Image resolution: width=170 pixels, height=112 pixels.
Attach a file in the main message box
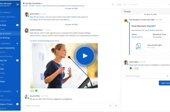click(x=110, y=106)
